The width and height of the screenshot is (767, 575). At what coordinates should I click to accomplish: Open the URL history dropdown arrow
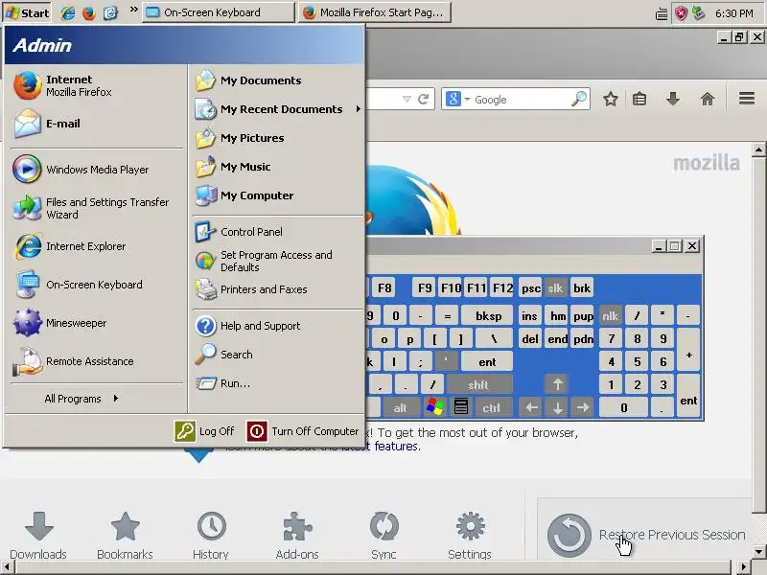coord(407,100)
